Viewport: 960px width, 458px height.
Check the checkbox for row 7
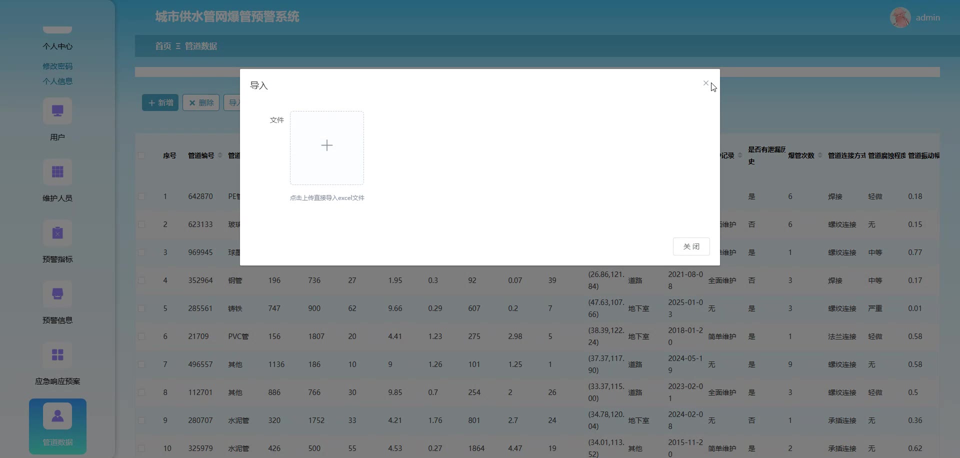pyautogui.click(x=141, y=364)
